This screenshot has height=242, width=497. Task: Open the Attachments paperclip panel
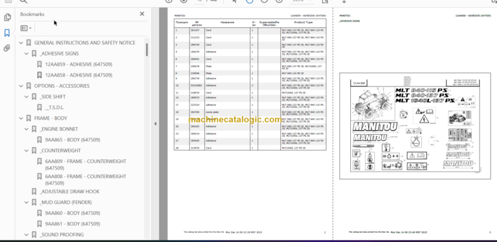7,48
